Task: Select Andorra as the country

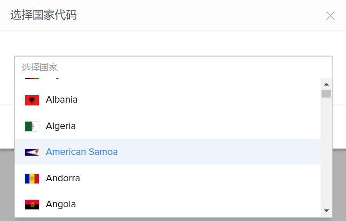Action: point(63,178)
